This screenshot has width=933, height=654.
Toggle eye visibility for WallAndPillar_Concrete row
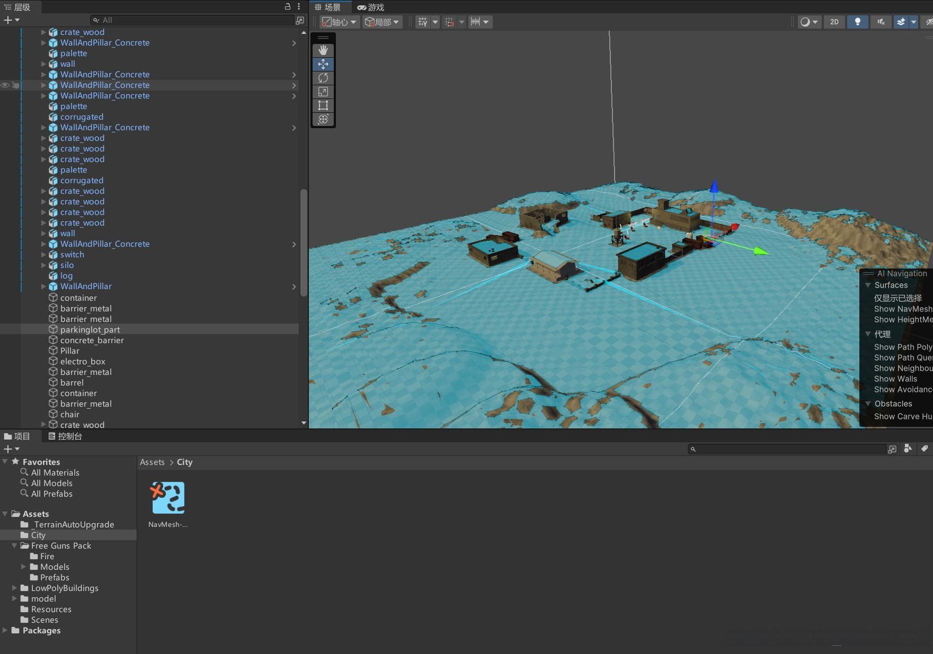(5, 85)
